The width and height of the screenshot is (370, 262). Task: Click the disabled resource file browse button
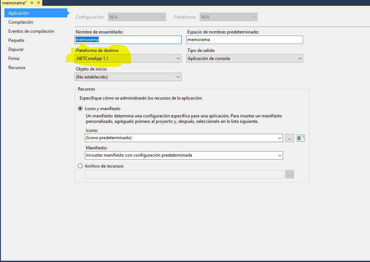(x=290, y=174)
